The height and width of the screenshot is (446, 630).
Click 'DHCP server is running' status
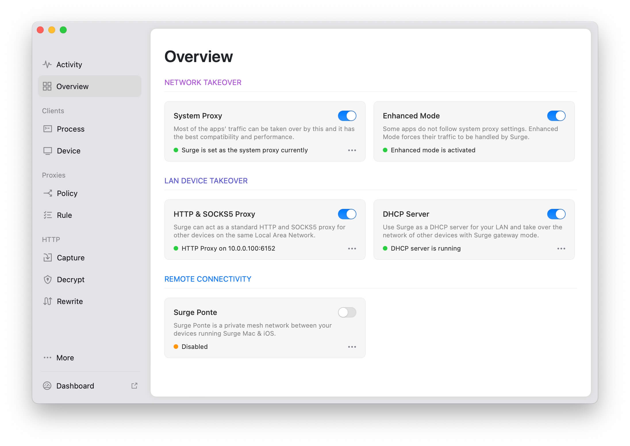point(426,248)
